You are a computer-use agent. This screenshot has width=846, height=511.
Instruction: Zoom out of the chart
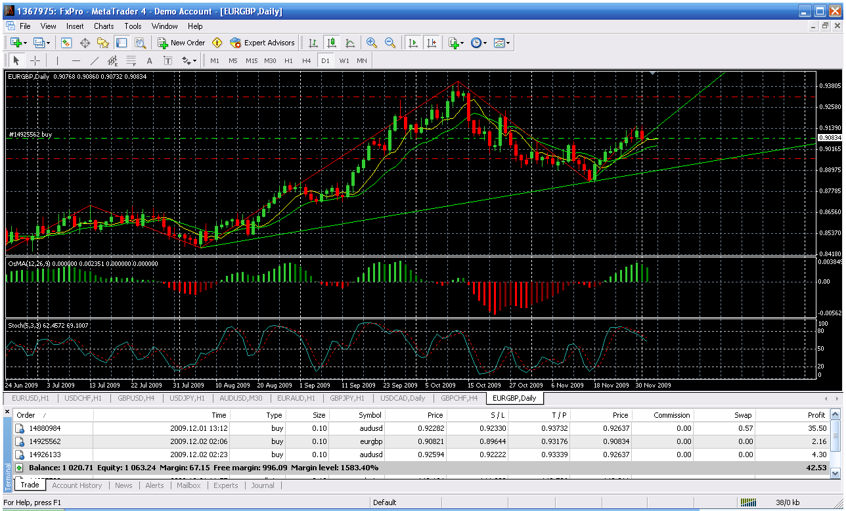click(390, 43)
